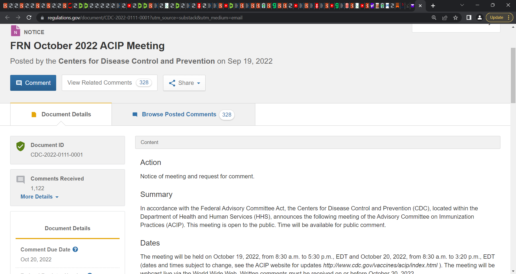Click the Comment Due Date help icon
516x274 pixels.
coord(75,249)
